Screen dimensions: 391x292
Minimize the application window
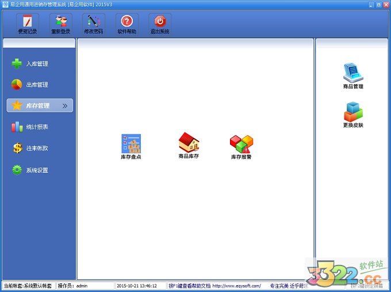[371, 5]
